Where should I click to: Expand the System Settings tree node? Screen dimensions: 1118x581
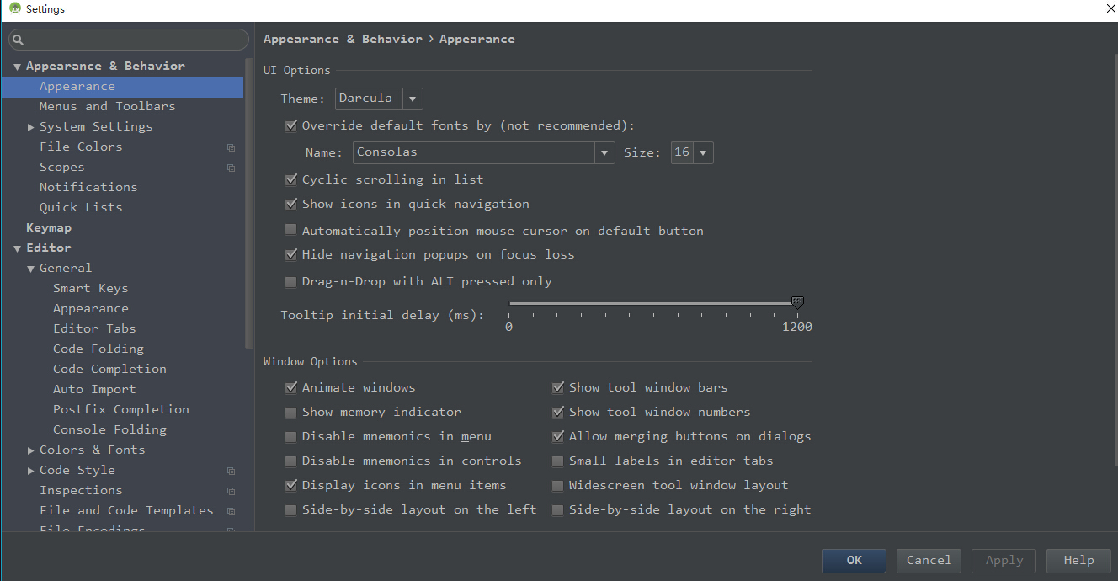[x=31, y=127]
